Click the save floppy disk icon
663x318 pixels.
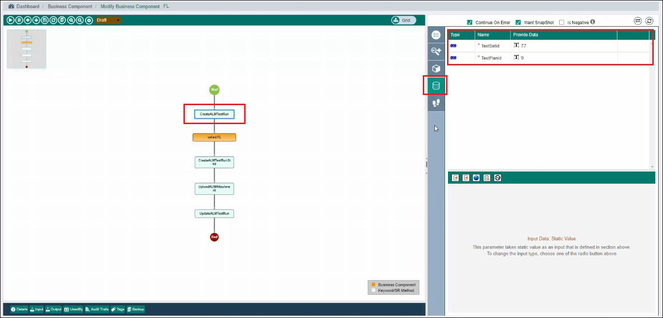(45, 20)
